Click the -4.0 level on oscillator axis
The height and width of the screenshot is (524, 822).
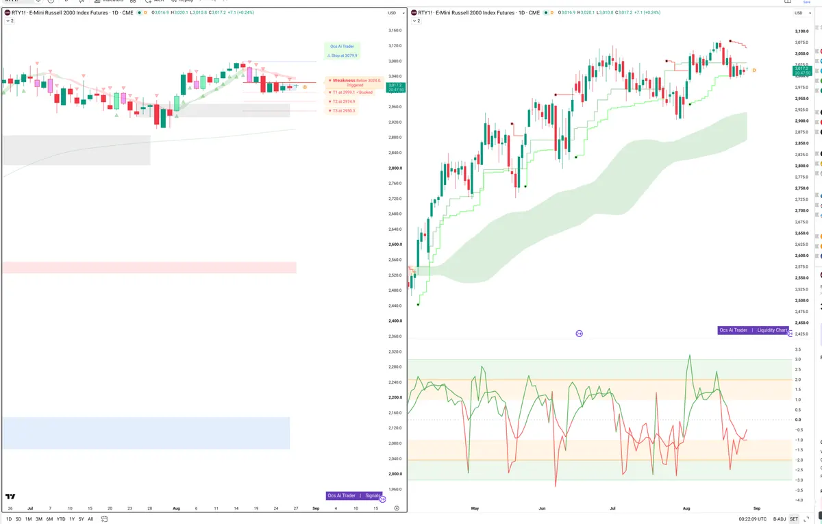click(x=798, y=500)
